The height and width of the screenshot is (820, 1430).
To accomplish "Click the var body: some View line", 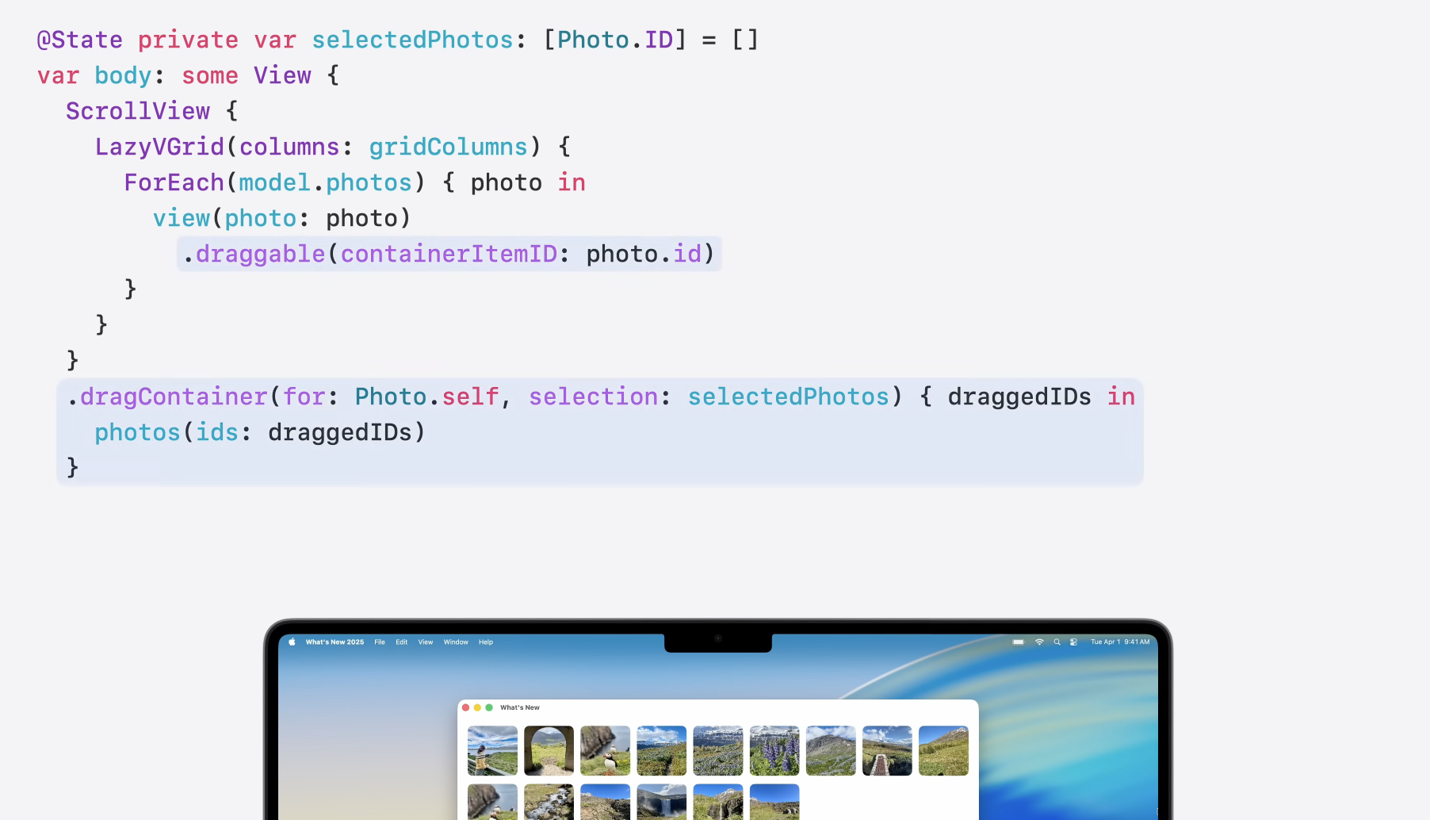I will (x=189, y=75).
